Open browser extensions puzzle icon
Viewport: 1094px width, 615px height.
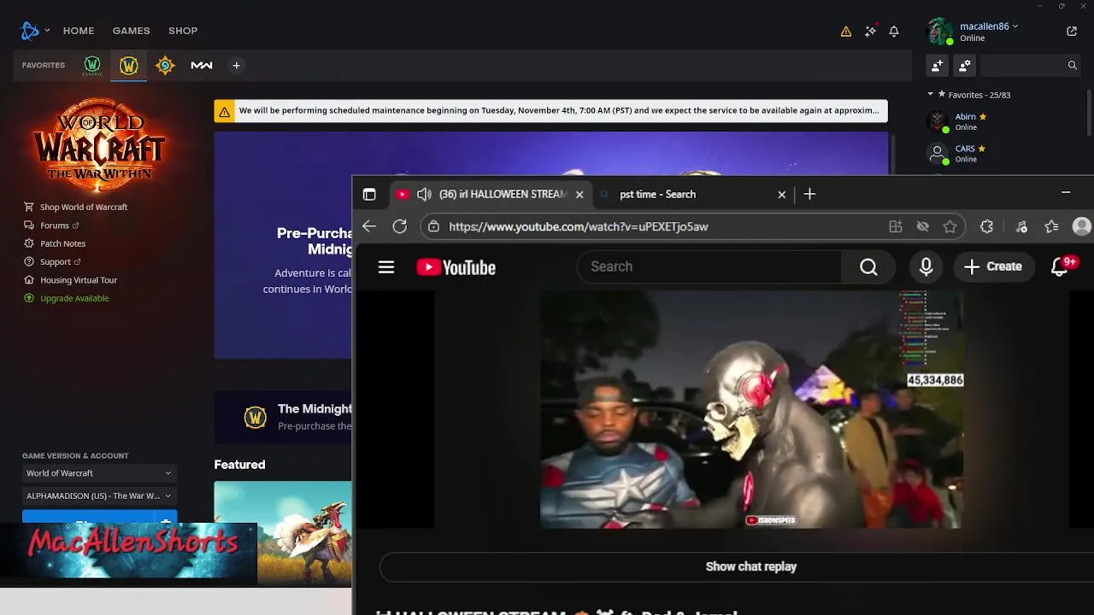986,226
